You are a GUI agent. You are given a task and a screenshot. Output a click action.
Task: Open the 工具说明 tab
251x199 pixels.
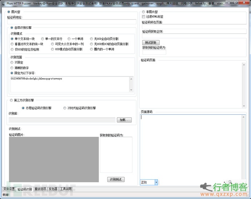tap(66, 189)
